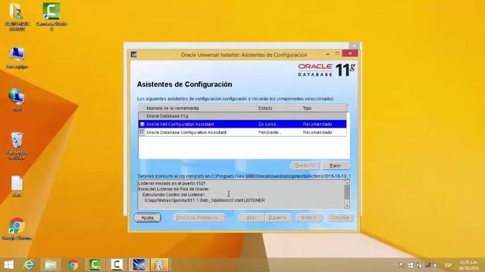Screen dimensions: 485x272
Task: Toggle Oracle Database Configuration Assistant checkbox
Action: (x=142, y=132)
